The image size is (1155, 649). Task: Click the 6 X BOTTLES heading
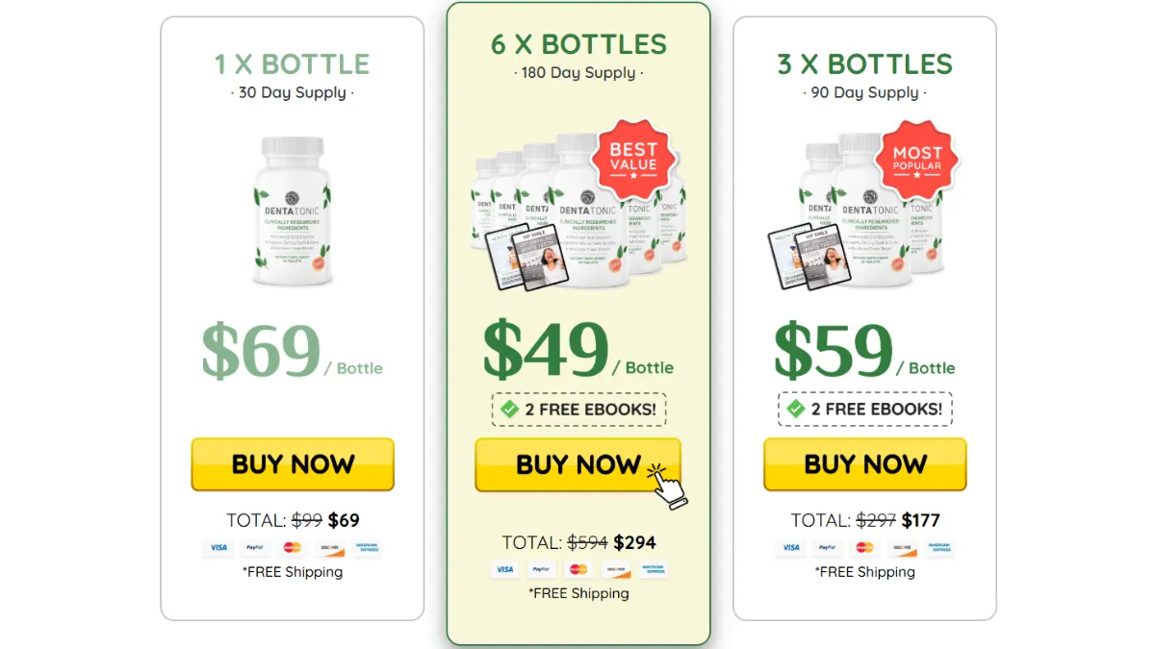[x=578, y=44]
